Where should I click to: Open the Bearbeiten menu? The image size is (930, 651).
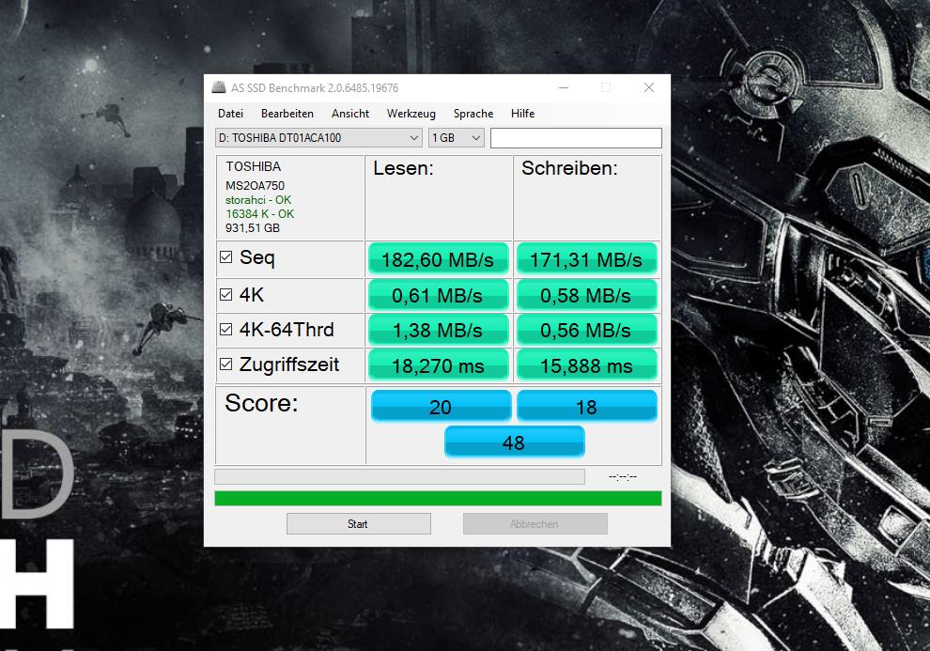point(287,114)
